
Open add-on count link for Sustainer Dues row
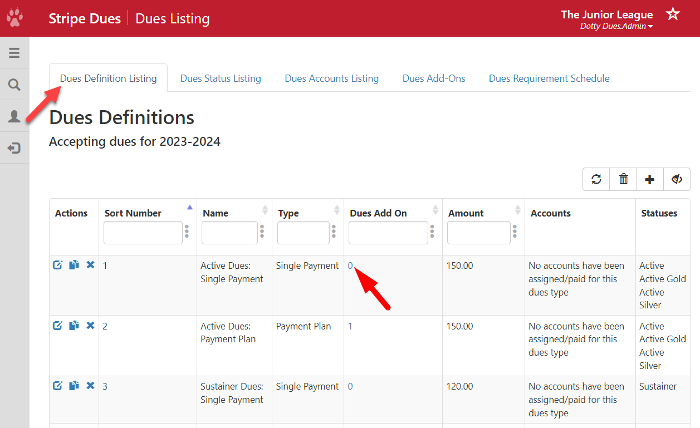tap(350, 386)
